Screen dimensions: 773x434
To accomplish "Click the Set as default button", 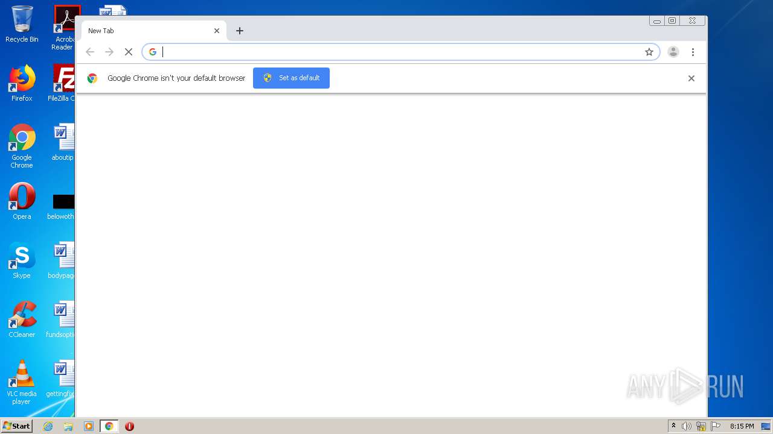I will (291, 78).
